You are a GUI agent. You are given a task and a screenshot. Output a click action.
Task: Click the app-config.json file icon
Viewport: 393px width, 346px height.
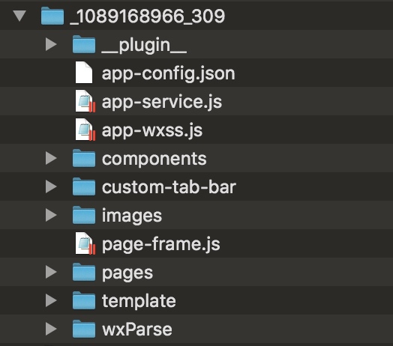click(x=84, y=73)
